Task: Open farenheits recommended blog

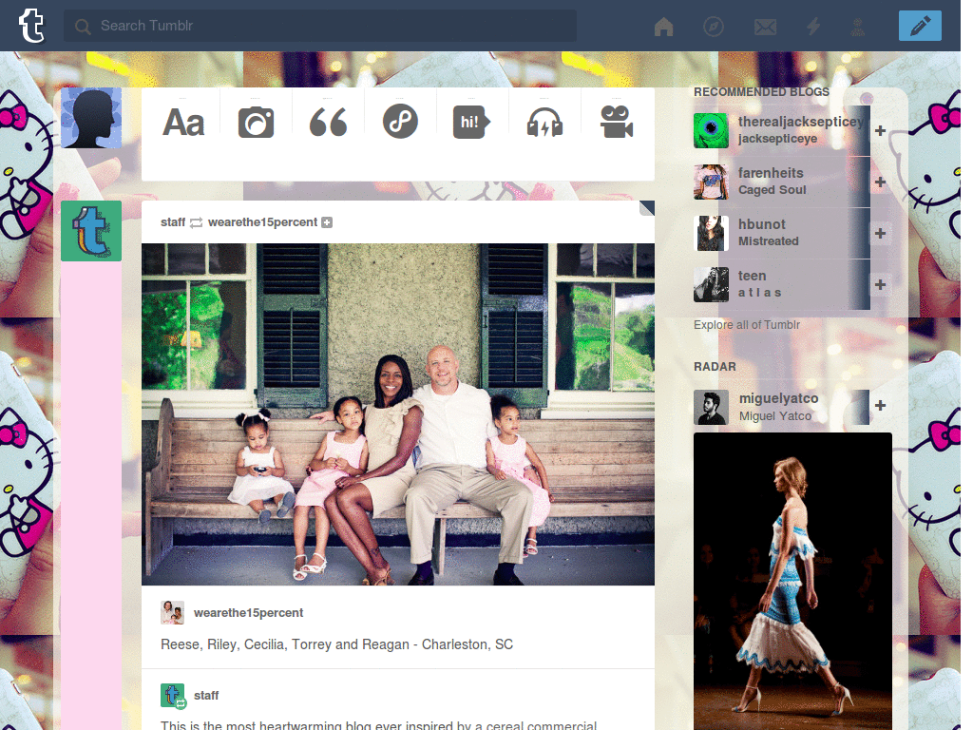Action: pos(781,182)
